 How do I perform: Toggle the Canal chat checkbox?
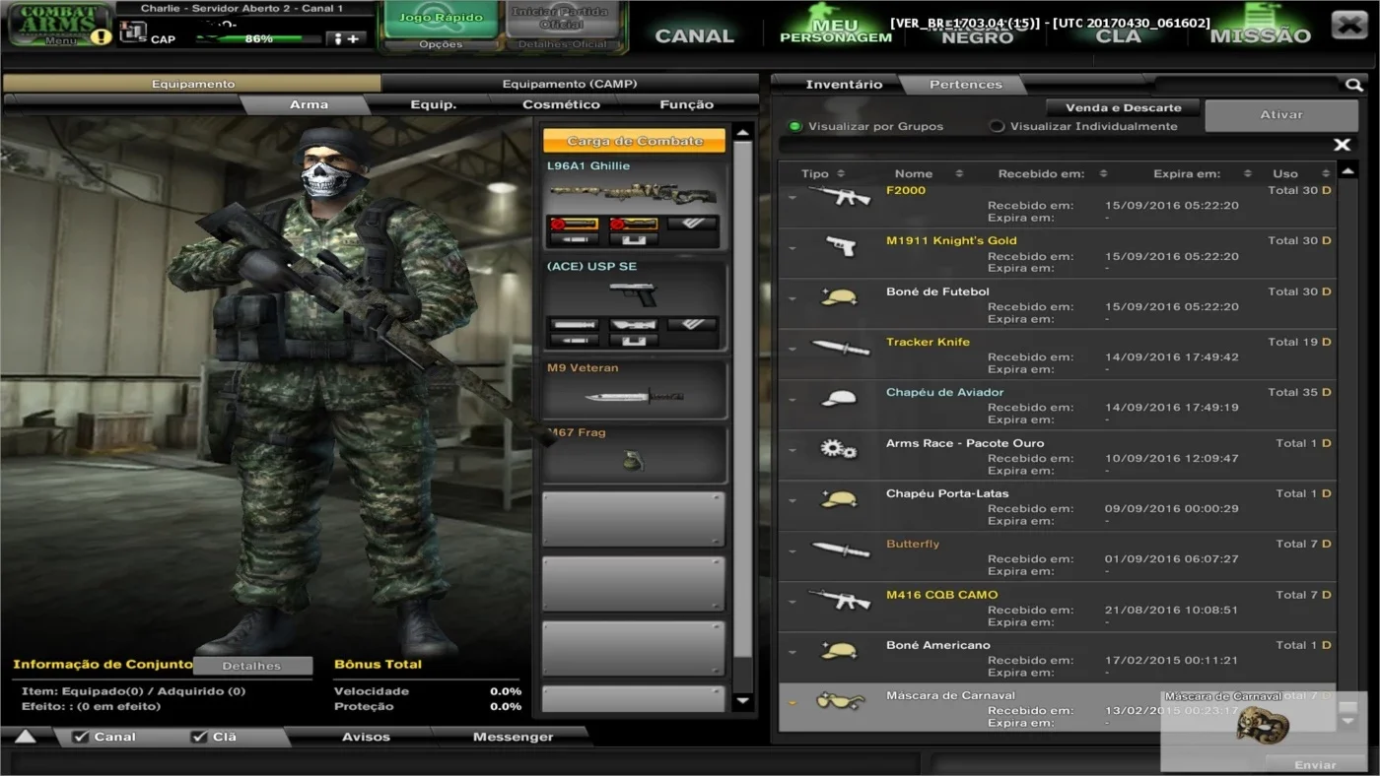(81, 737)
